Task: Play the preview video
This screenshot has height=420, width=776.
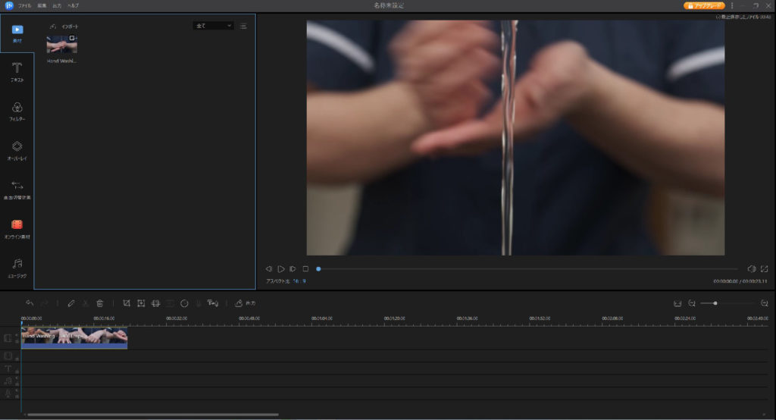Action: coord(280,268)
